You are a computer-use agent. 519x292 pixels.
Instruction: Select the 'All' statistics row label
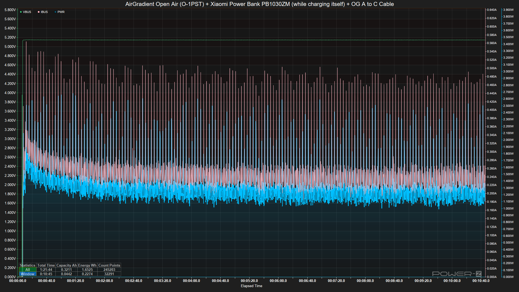pos(28,270)
